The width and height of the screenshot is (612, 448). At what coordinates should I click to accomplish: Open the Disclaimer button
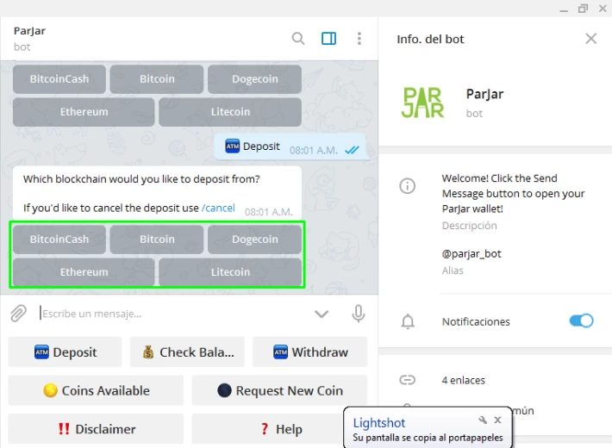tap(96, 429)
